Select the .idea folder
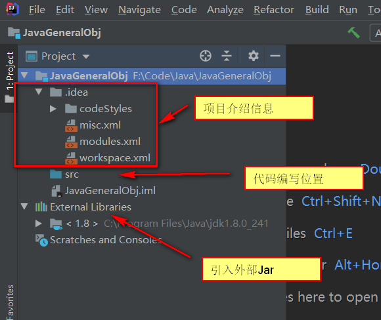Viewport: 381px width, 320px height. point(76,92)
